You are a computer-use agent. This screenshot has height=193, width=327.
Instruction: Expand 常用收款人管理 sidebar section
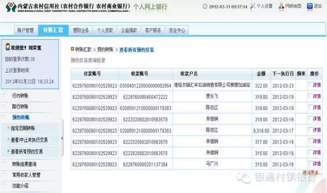(4, 173)
